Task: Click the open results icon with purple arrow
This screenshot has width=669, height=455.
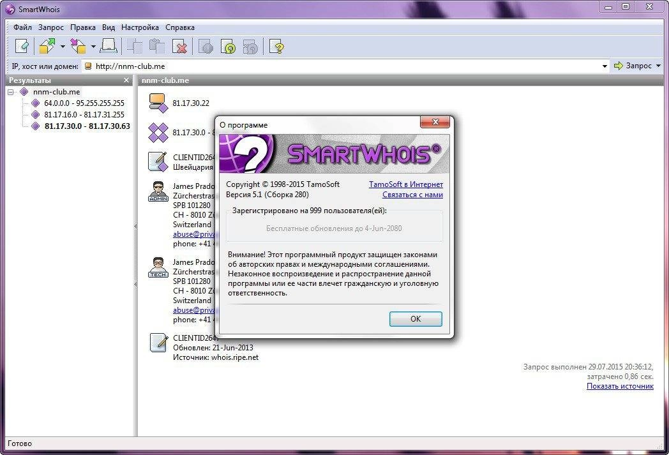Action: (x=78, y=46)
